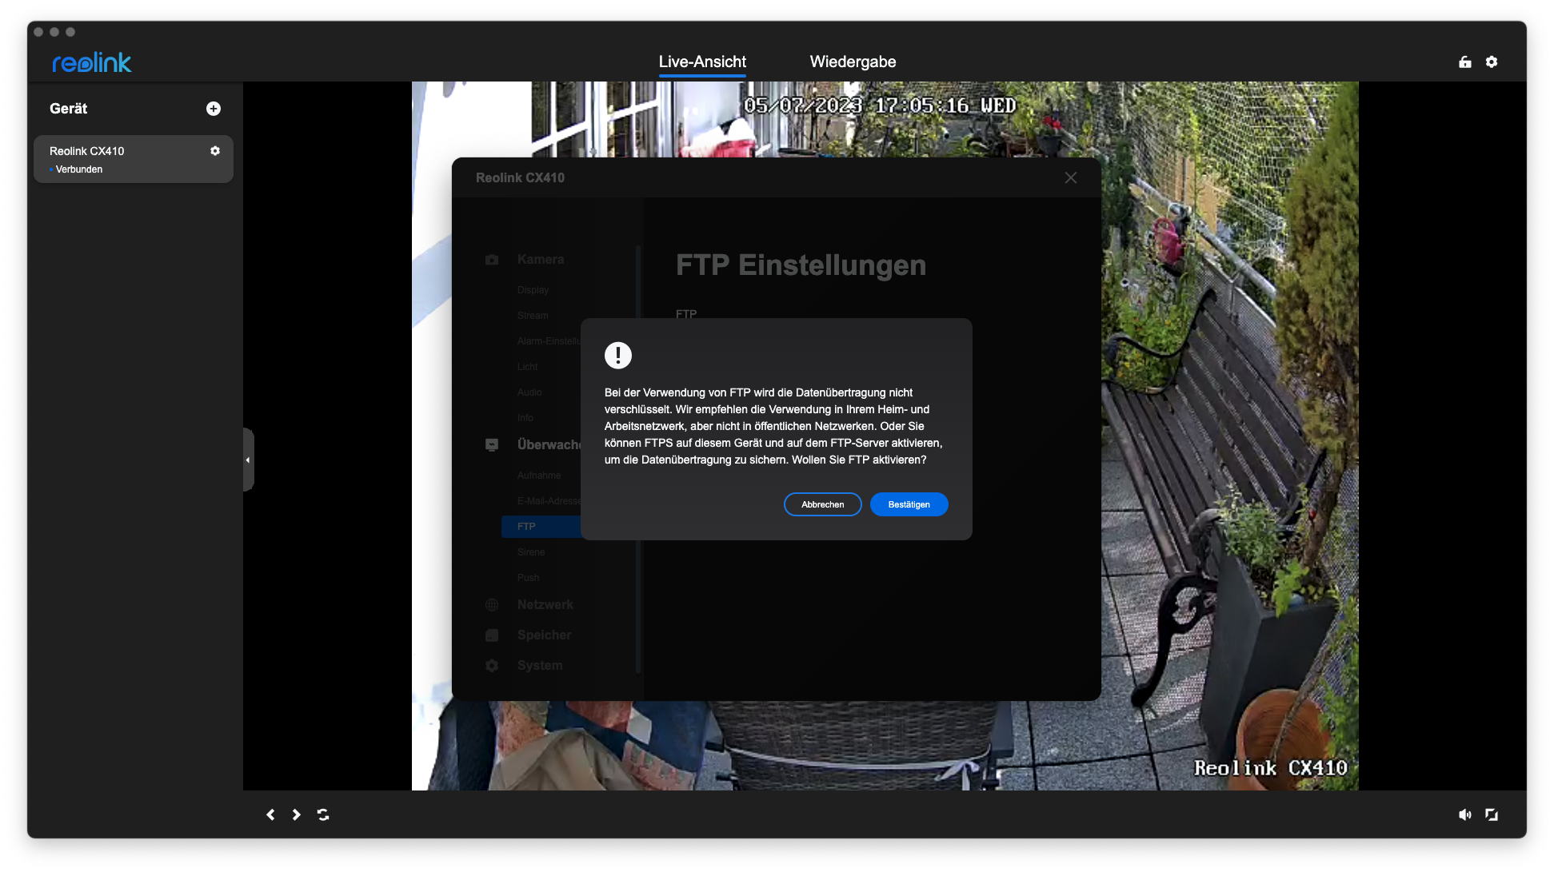This screenshot has height=872, width=1554.
Task: Click the Reolink logo
Action: coord(92,62)
